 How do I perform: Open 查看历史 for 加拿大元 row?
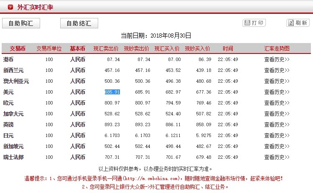click(x=277, y=114)
